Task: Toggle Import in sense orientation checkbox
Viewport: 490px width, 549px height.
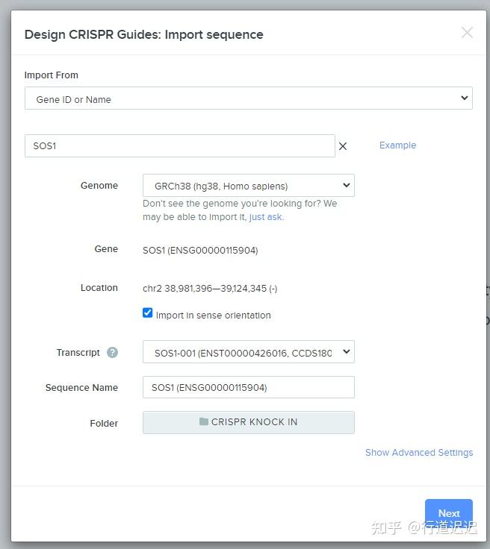Action: pos(148,313)
